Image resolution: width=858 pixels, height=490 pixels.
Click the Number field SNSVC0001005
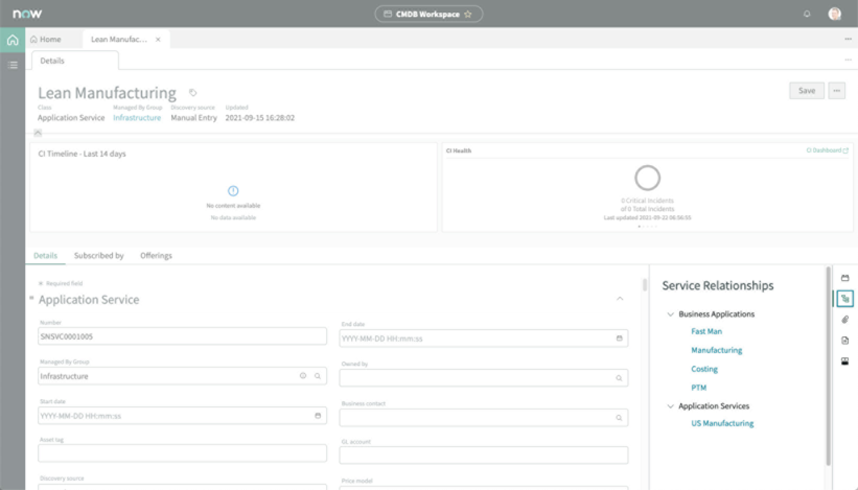click(182, 336)
